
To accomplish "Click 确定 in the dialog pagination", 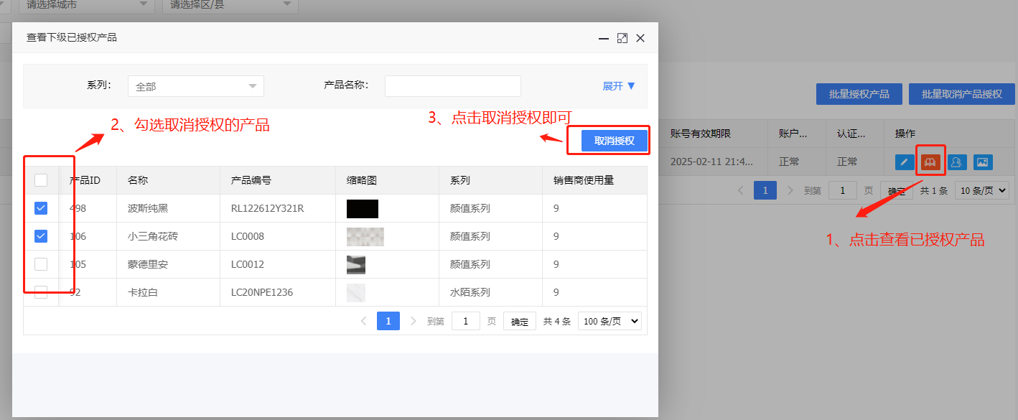I will click(x=520, y=322).
